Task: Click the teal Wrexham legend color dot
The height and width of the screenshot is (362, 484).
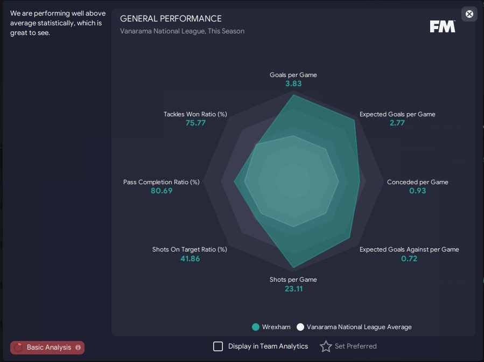Action: point(256,327)
